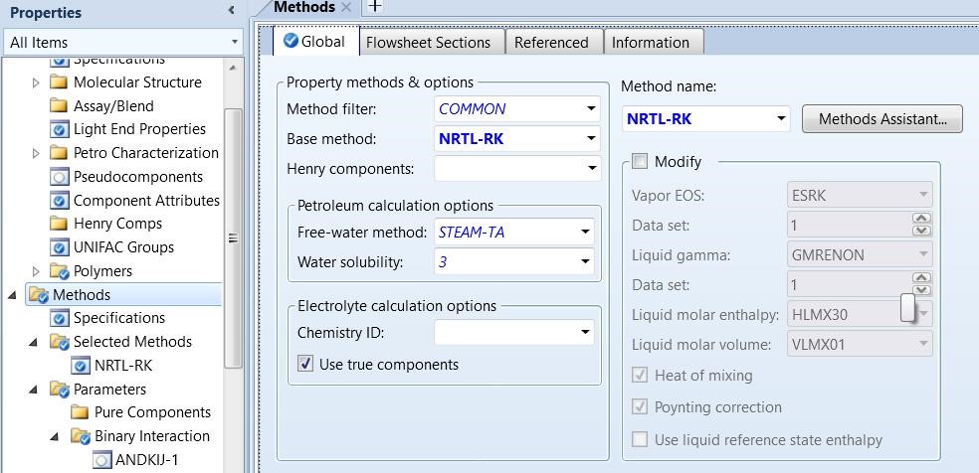This screenshot has width=979, height=473.
Task: Click the Pure Components folder icon
Action: pos(80,412)
